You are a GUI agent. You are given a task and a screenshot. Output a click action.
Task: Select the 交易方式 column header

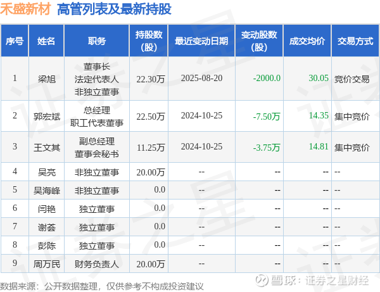(x=355, y=41)
